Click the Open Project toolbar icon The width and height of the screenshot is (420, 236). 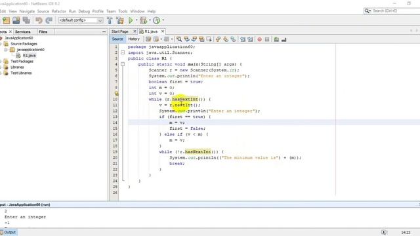point(16,20)
